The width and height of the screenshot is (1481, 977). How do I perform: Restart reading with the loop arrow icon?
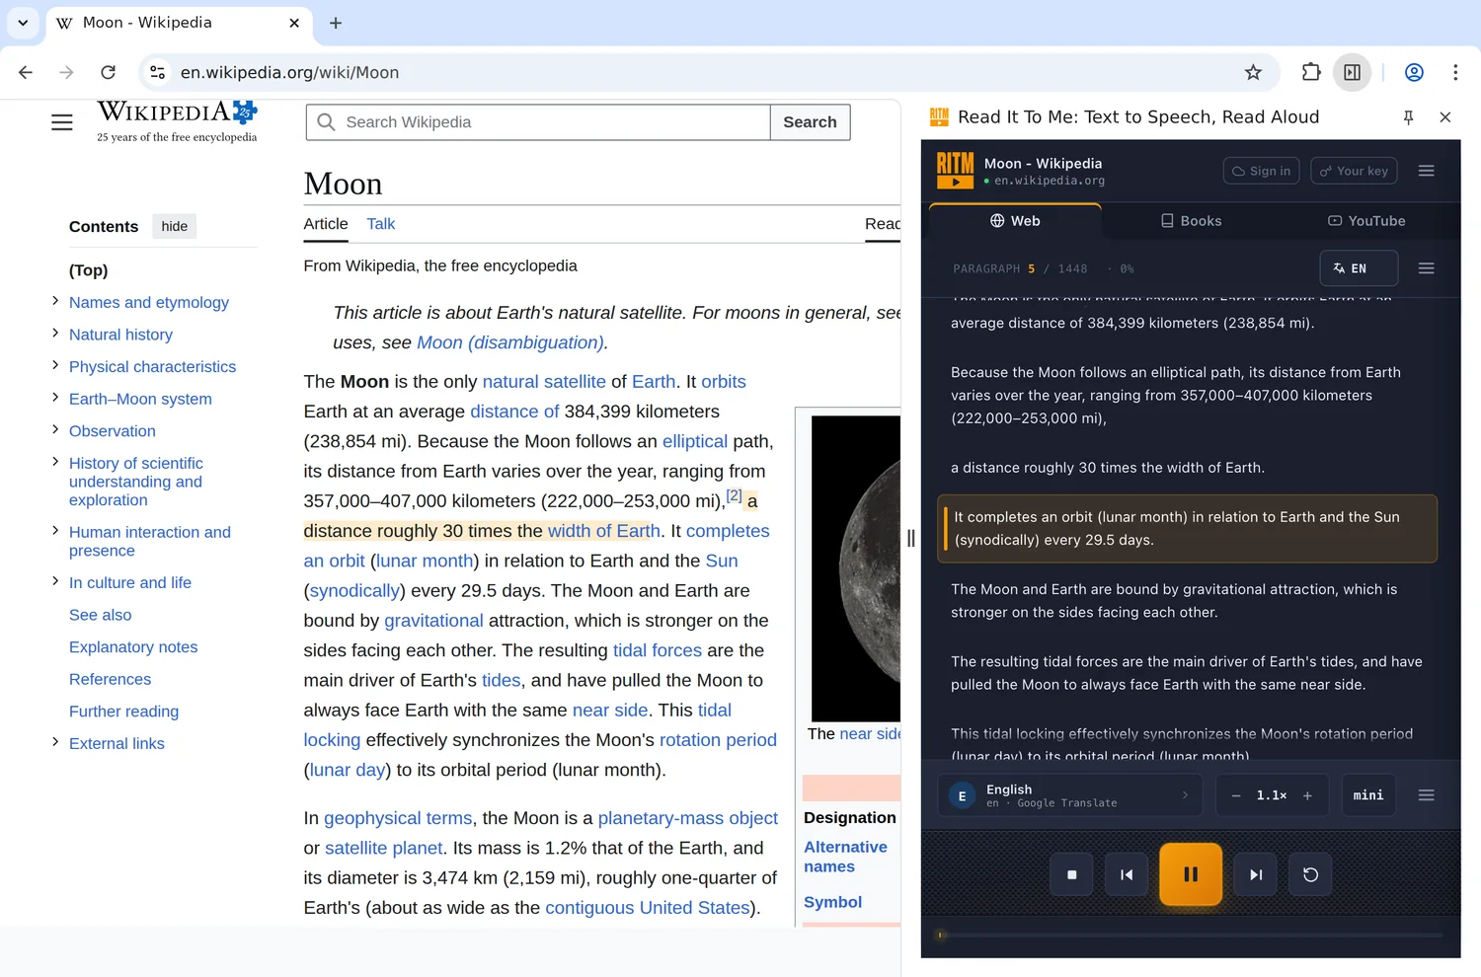(1310, 874)
